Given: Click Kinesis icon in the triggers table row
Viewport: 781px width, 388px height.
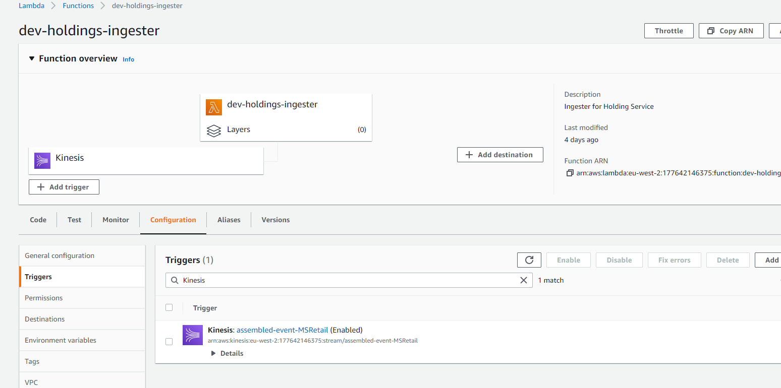Looking at the screenshot, I should 193,335.
